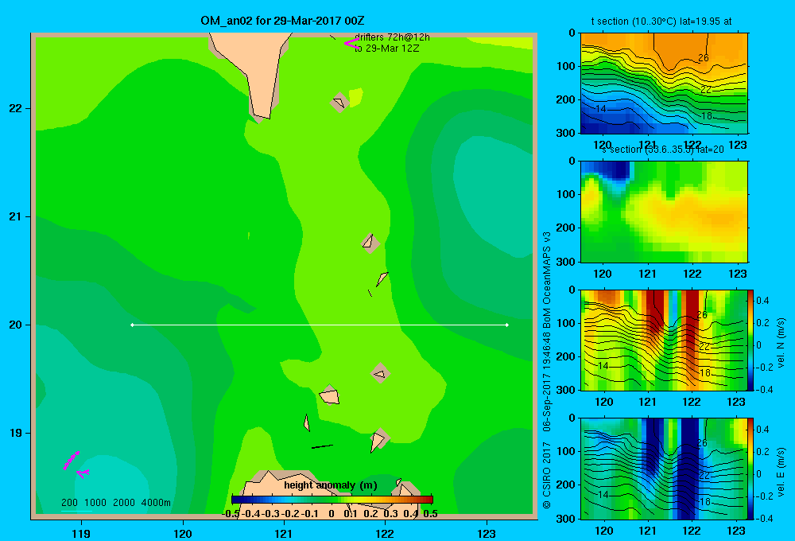Click the '-0.4' tick on the vel. E scale
This screenshot has height=541, width=795.
[x=763, y=518]
